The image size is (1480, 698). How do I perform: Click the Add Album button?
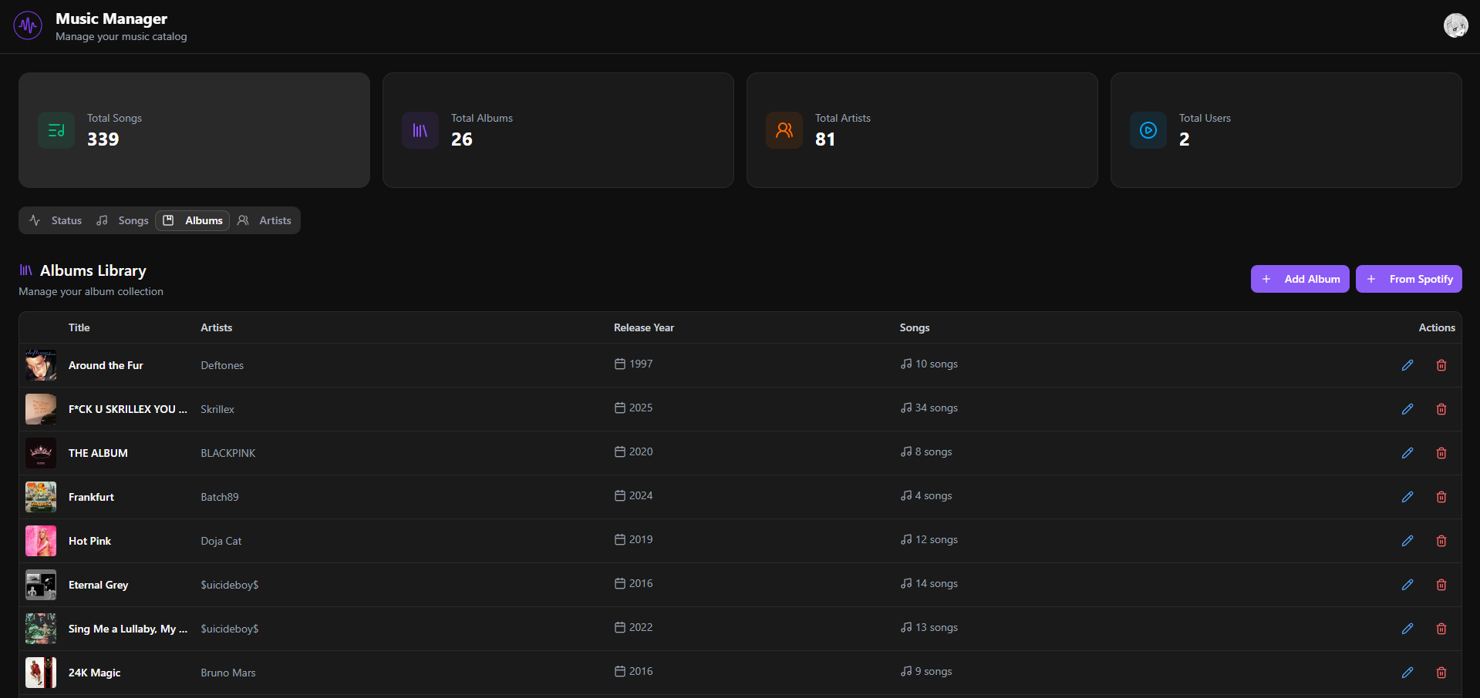[1300, 279]
